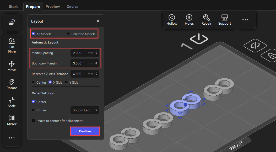Select the Selected Models radio option
Viewport: 276px width, 152px height.
click(x=69, y=34)
